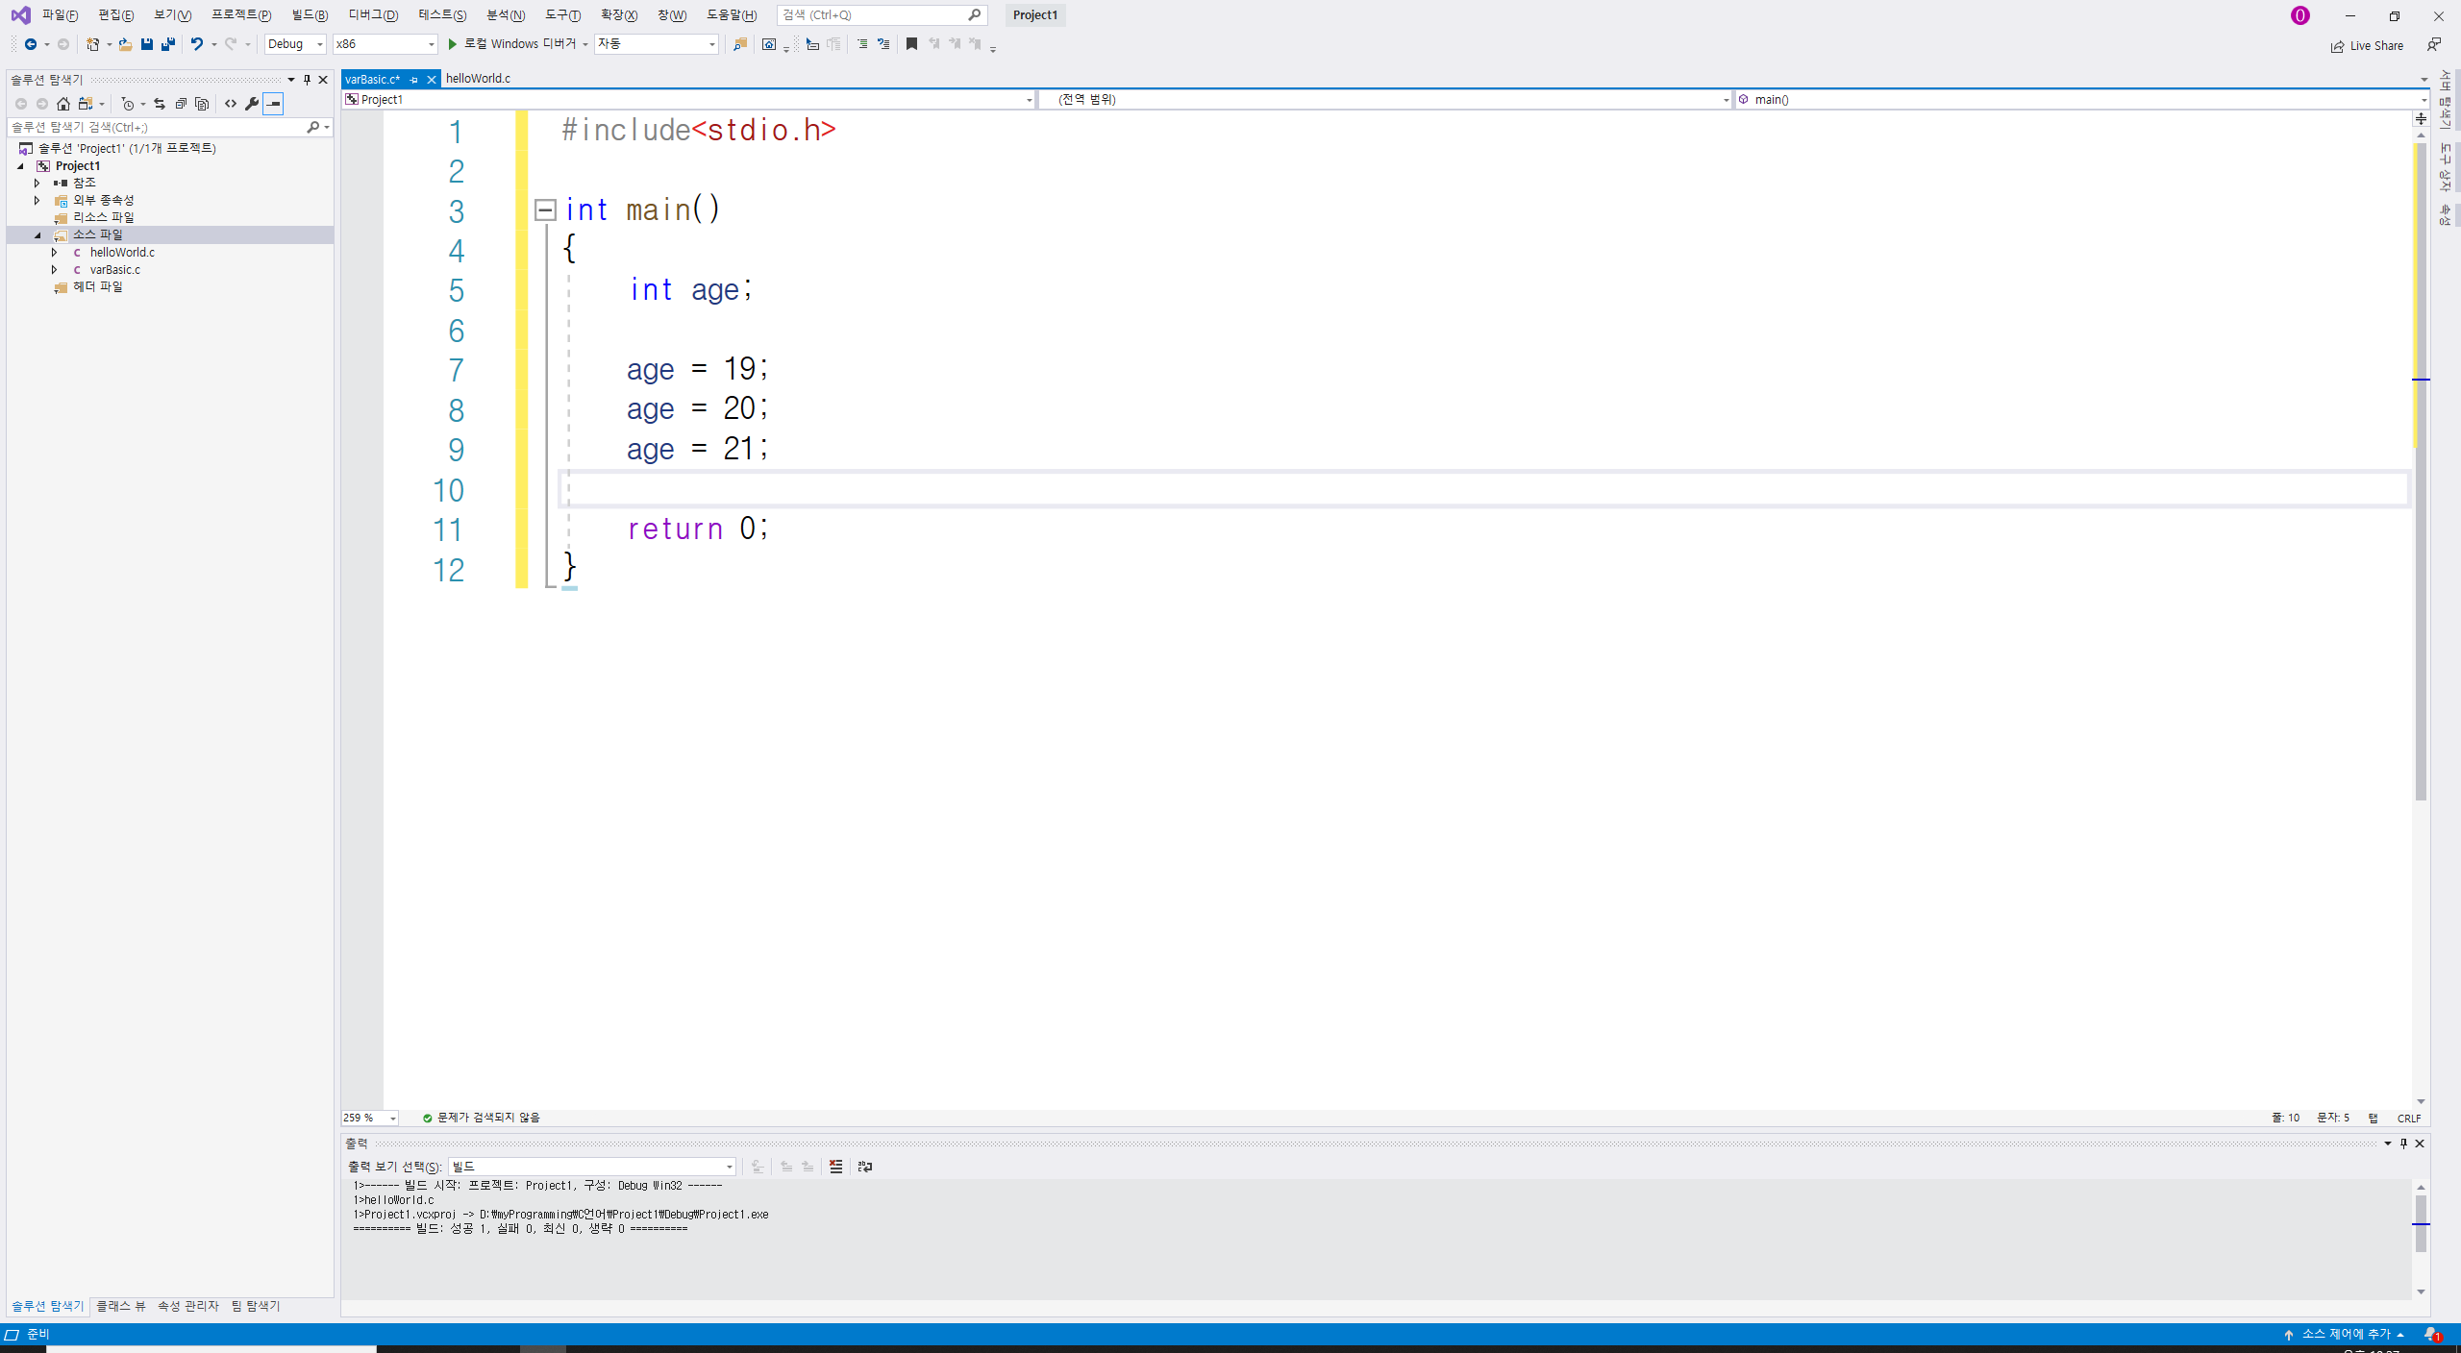Toggle pin on the varBasic.c tab

[x=414, y=80]
